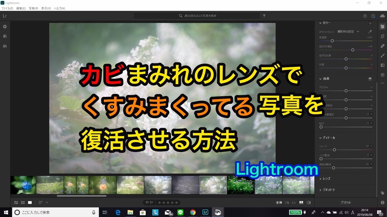The width and height of the screenshot is (387, 217).
Task: Open the Help question mark icon
Action: coord(373,15)
